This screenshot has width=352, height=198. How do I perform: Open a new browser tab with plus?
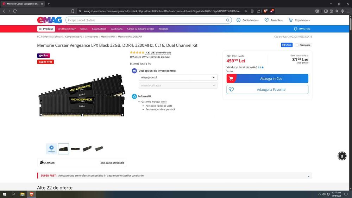point(49,4)
